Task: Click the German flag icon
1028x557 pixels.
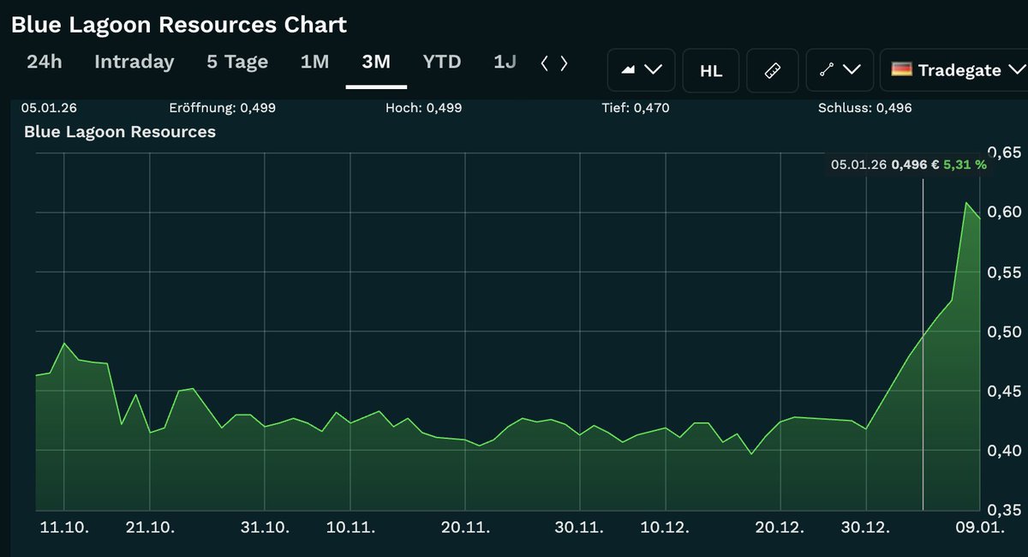Action: pyautogui.click(x=901, y=69)
